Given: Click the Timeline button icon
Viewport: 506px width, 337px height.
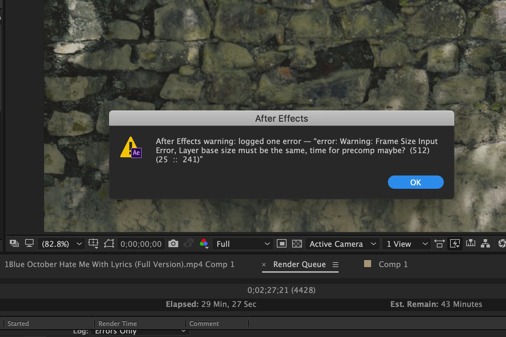Looking at the screenshot, I should [471, 243].
